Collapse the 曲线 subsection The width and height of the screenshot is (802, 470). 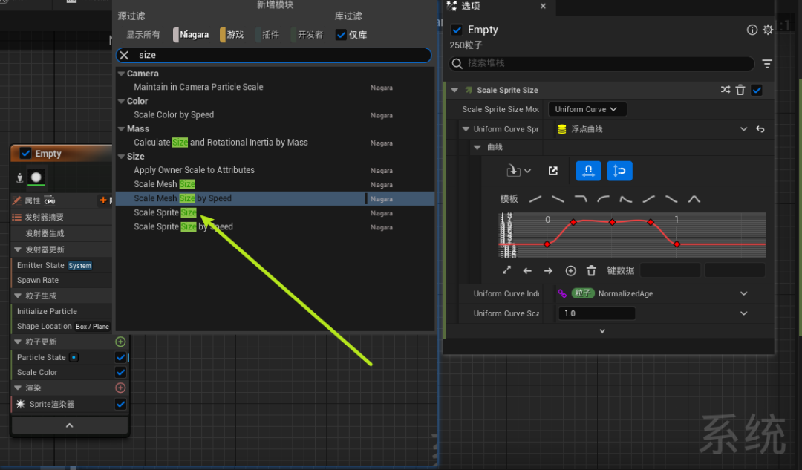click(x=477, y=147)
